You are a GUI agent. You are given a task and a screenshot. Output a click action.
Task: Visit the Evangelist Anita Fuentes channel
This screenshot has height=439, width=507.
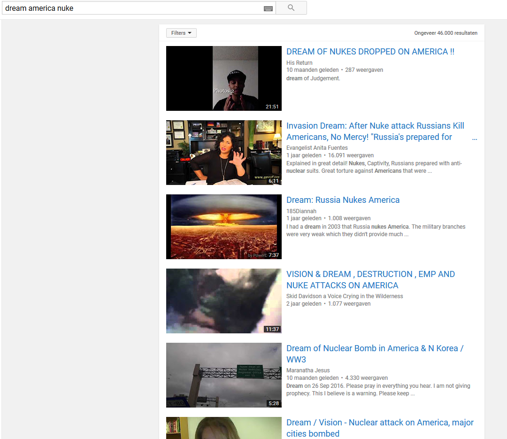317,148
